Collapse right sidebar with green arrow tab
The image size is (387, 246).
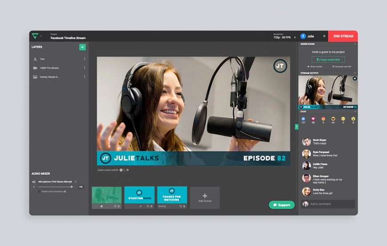pos(297,127)
